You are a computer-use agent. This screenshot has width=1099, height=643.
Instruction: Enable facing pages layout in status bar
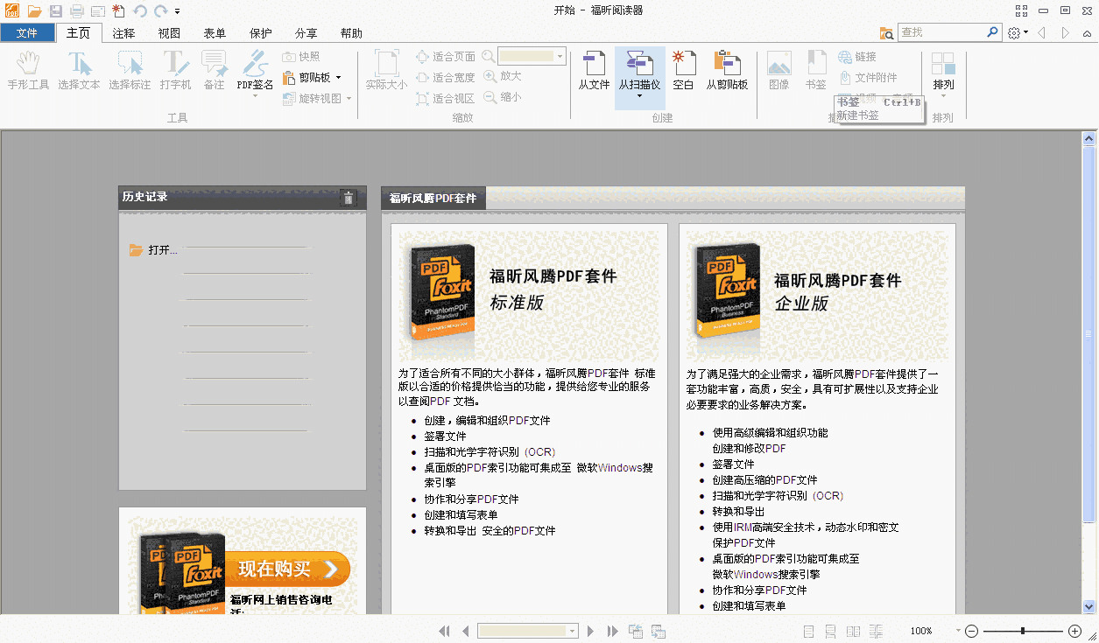point(853,630)
